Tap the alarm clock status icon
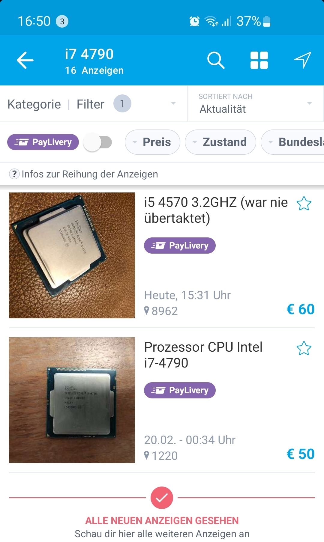 (x=194, y=21)
